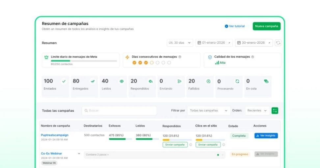Click the info icon beside Respondidos Enviar campaña
Viewport: 320px width, 168px height.
pos(191,145)
